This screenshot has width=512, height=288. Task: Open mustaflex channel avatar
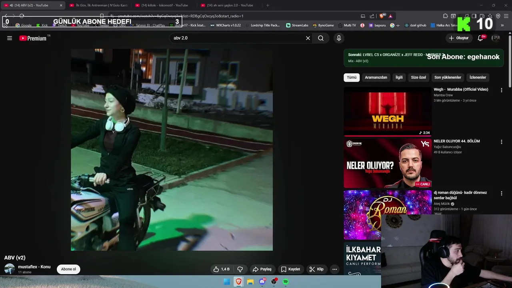pyautogui.click(x=10, y=269)
